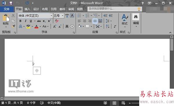Toggle subscript formatting
The image size is (174, 106).
(x=44, y=21)
